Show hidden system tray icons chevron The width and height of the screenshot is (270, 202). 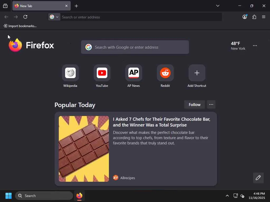227,196
